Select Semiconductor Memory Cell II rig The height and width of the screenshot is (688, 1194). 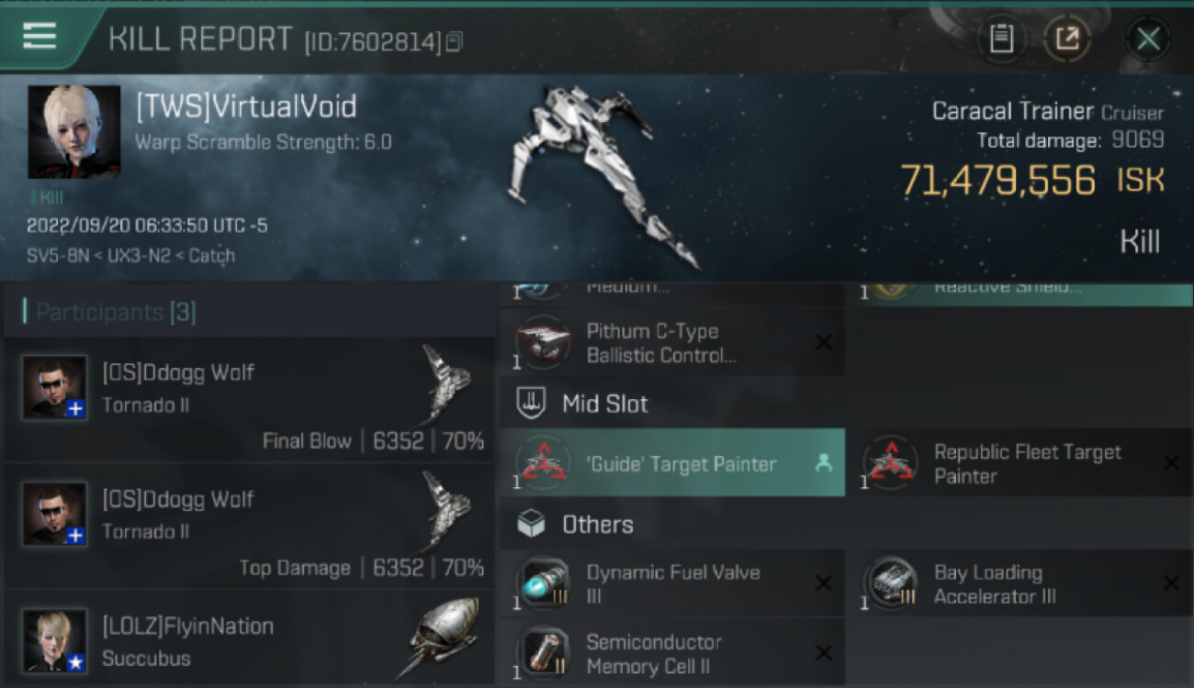pyautogui.click(x=672, y=653)
